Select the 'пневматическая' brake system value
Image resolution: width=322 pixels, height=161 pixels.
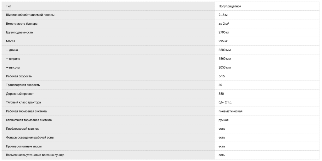pos(230,111)
